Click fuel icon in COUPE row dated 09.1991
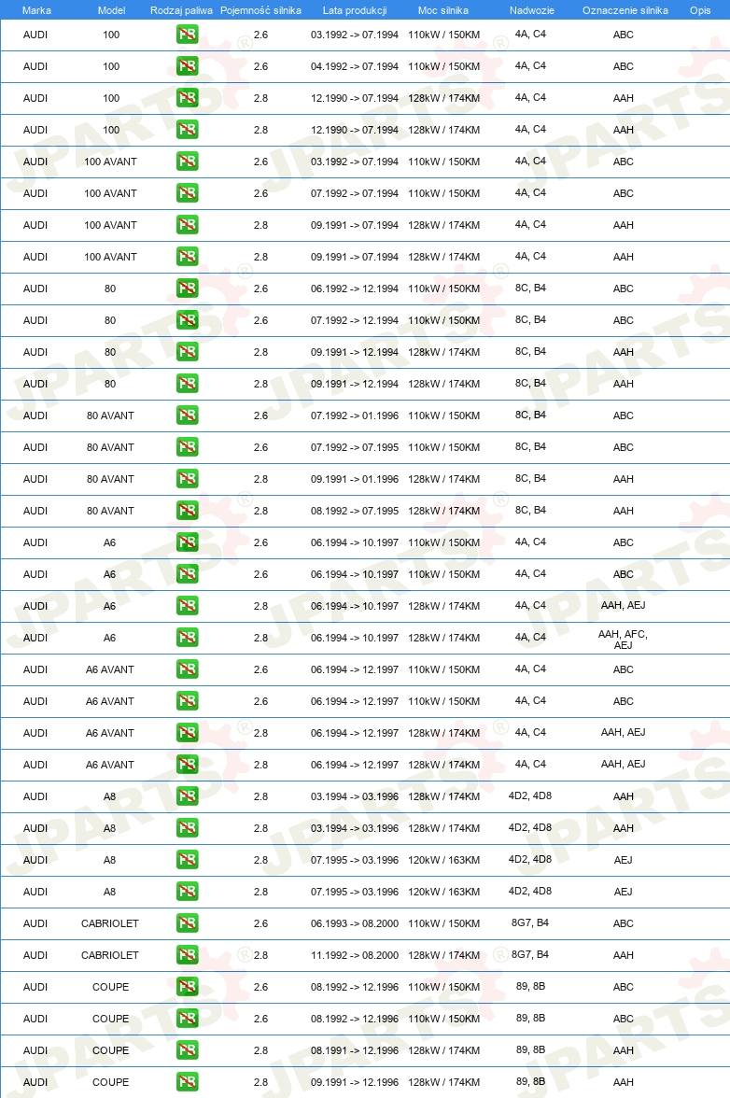Screen dimensions: 730x1098 (x=187, y=1082)
